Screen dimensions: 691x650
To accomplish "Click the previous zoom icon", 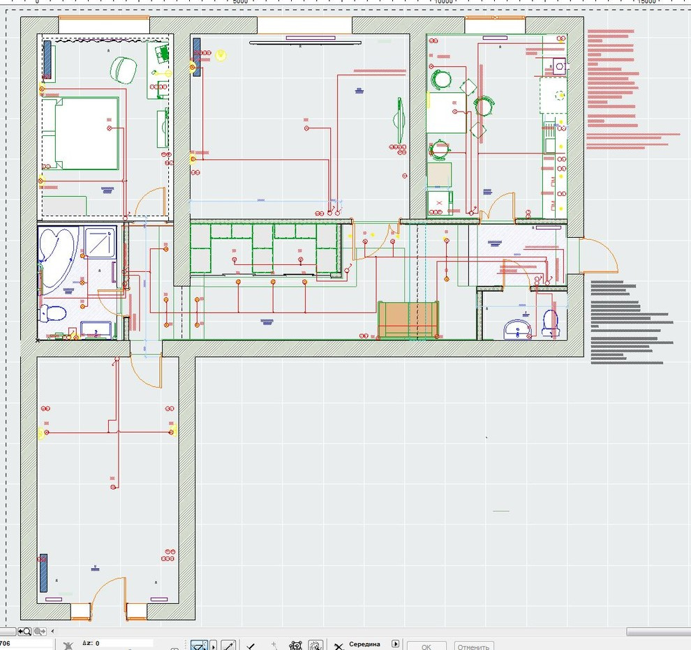I will (24, 631).
